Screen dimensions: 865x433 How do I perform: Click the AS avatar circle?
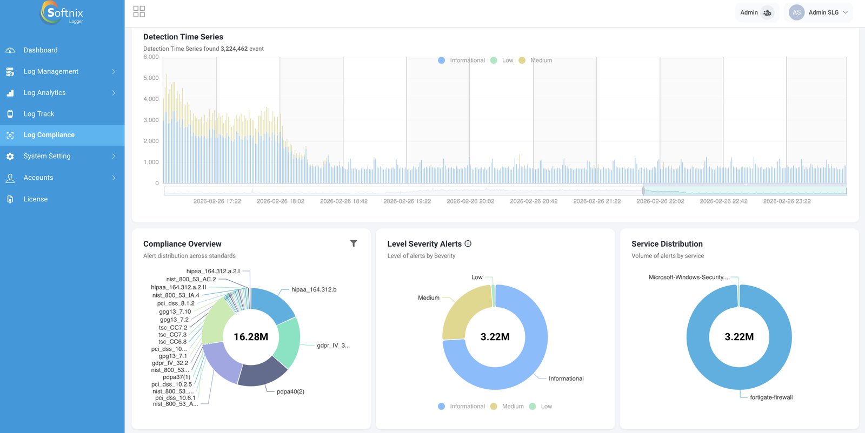coord(796,12)
